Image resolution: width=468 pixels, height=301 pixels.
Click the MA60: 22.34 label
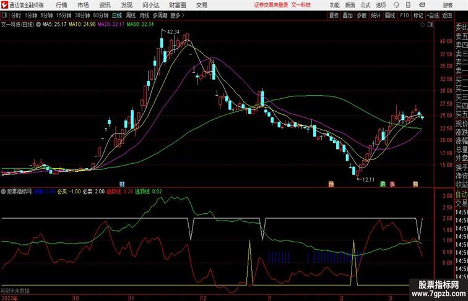coord(140,25)
